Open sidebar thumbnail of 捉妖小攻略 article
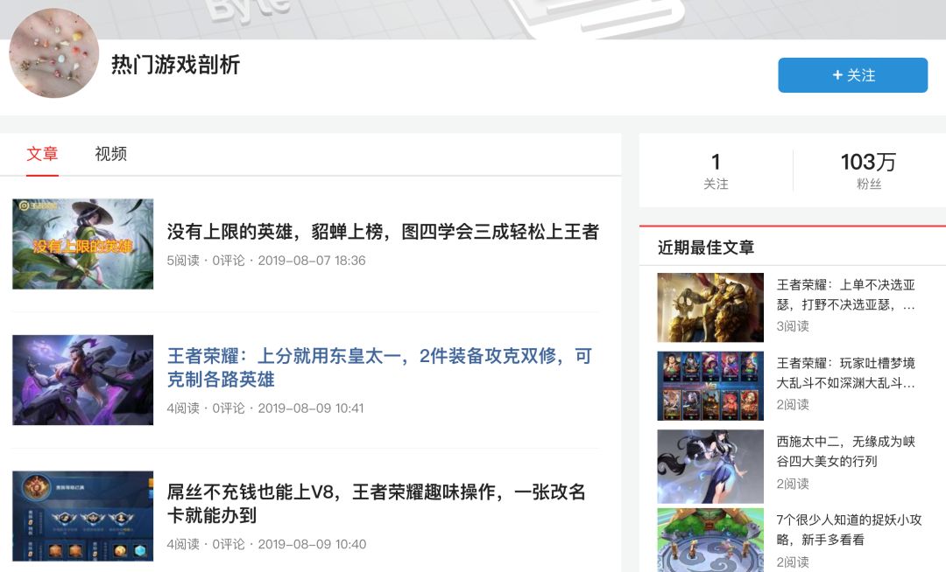This screenshot has width=946, height=572. [x=710, y=541]
